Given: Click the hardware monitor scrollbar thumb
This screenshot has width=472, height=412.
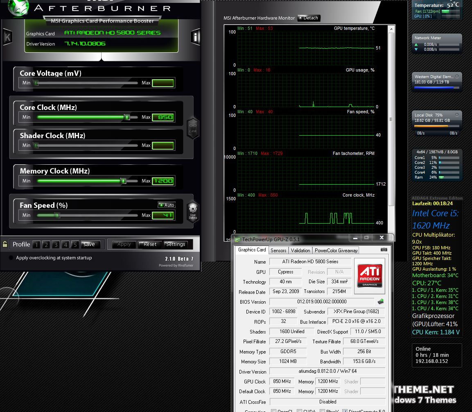Looking at the screenshot, I should tap(391, 119).
